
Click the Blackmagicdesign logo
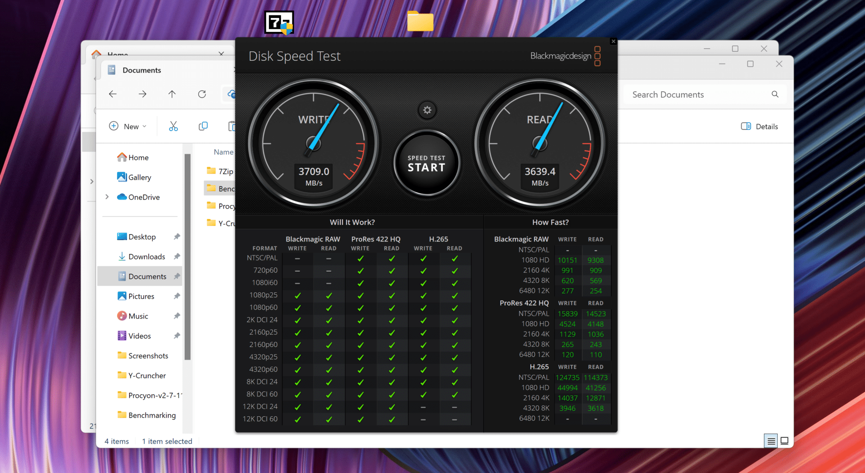(565, 56)
